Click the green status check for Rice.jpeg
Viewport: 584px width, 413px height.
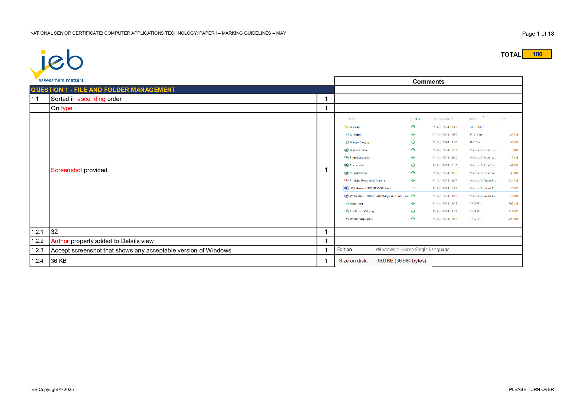click(x=413, y=135)
